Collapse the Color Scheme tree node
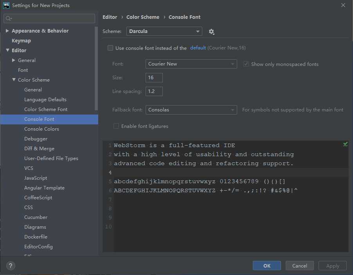Image resolution: width=353 pixels, height=275 pixels. point(14,80)
